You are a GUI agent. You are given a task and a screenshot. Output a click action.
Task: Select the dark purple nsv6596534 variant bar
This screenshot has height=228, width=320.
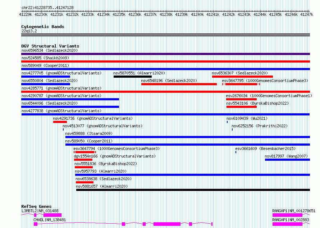click(x=165, y=54)
